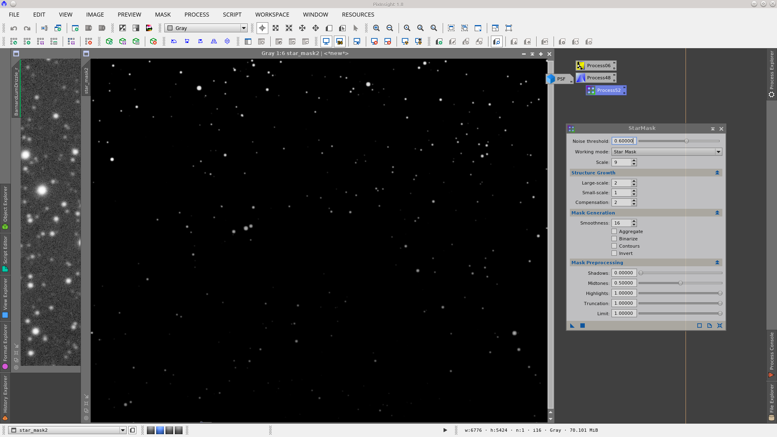This screenshot has width=777, height=437.
Task: Click the Noise threshold input field
Action: coord(624,141)
